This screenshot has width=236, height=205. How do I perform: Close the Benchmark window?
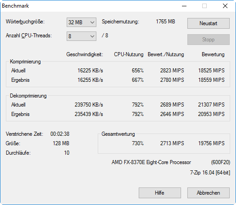[225, 6]
